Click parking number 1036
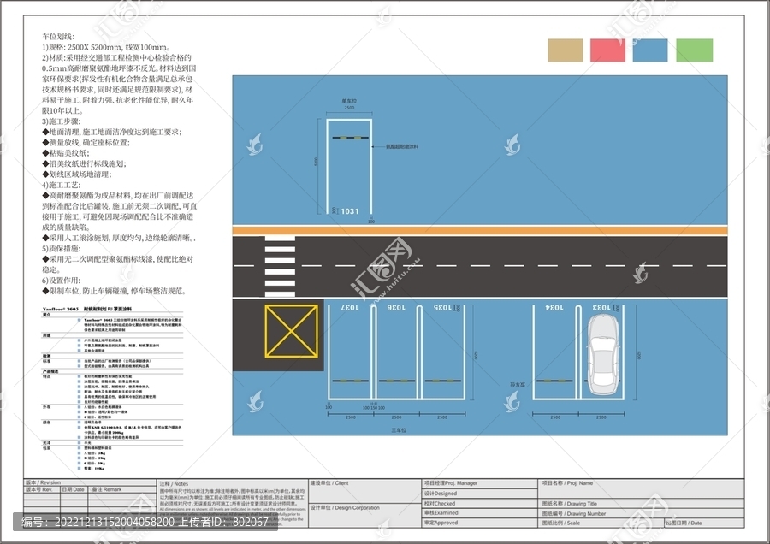This screenshot has width=770, height=544. tap(396, 307)
